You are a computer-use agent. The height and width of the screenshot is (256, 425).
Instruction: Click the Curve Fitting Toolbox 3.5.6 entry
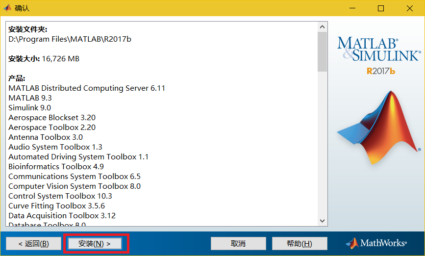[56, 206]
